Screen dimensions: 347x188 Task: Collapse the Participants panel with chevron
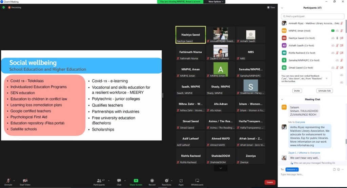click(282, 8)
